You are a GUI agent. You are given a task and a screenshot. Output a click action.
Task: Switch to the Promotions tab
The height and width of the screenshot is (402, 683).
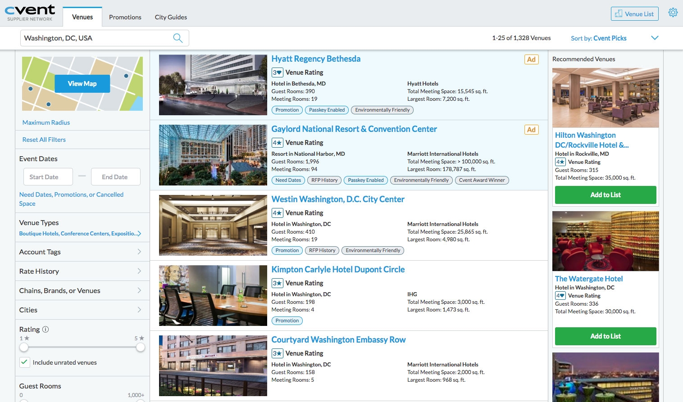tap(125, 17)
